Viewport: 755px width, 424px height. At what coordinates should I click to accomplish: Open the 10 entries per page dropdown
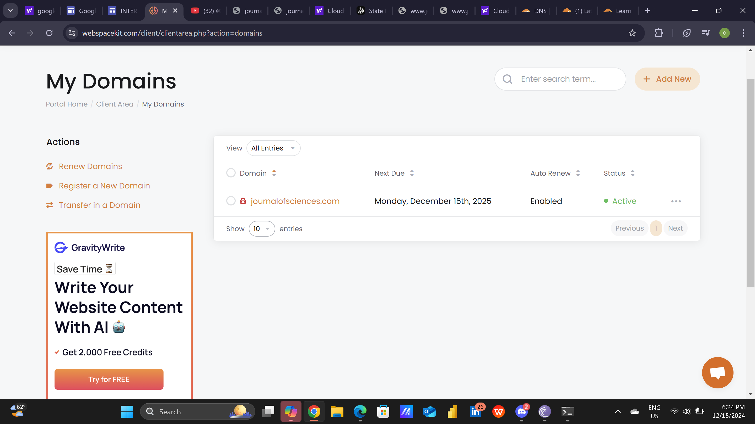coord(261,228)
